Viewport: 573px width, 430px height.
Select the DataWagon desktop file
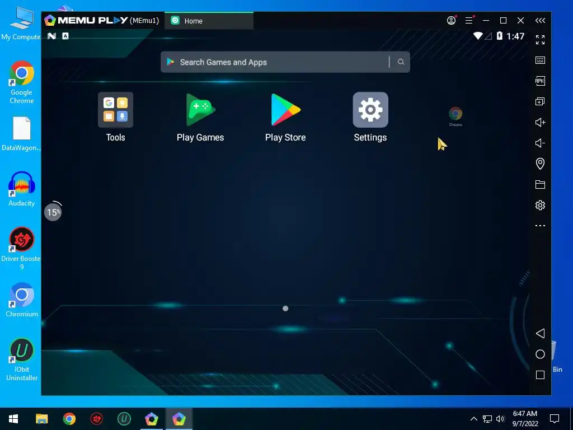(x=22, y=134)
